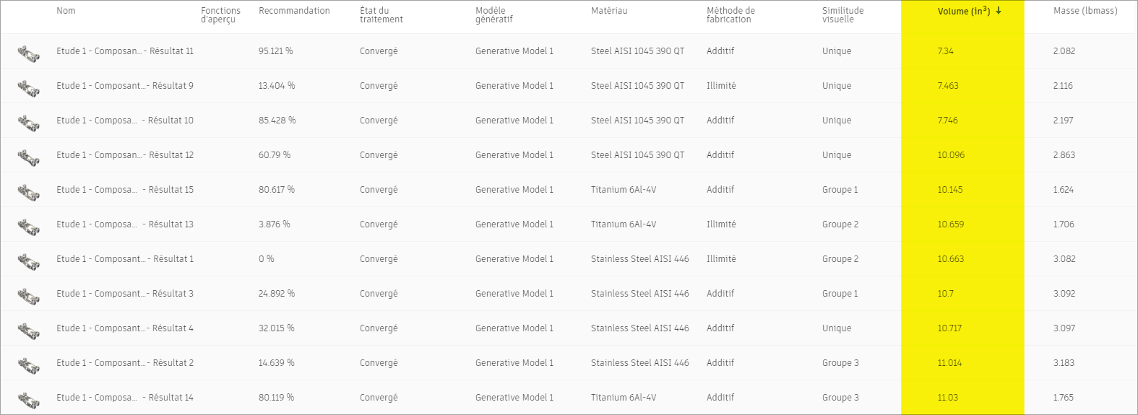
Task: Click the Résultat 13 model thumbnail
Action: point(28,226)
